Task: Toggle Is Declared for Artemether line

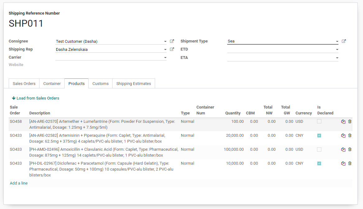Action: (x=319, y=122)
